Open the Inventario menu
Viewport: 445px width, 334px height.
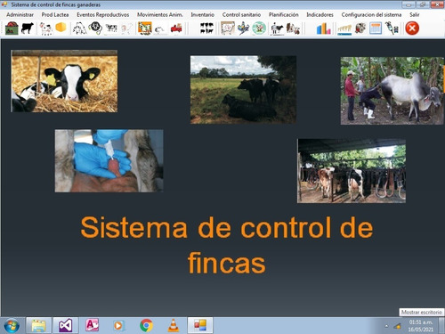(x=202, y=14)
